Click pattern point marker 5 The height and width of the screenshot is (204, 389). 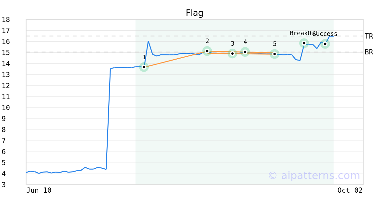275,54
